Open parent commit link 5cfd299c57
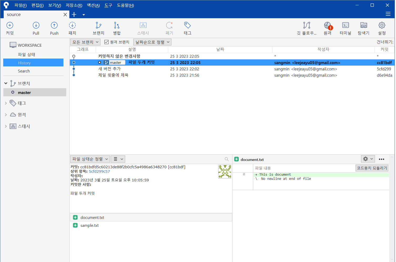The height and width of the screenshot is (262, 396). click(x=99, y=171)
